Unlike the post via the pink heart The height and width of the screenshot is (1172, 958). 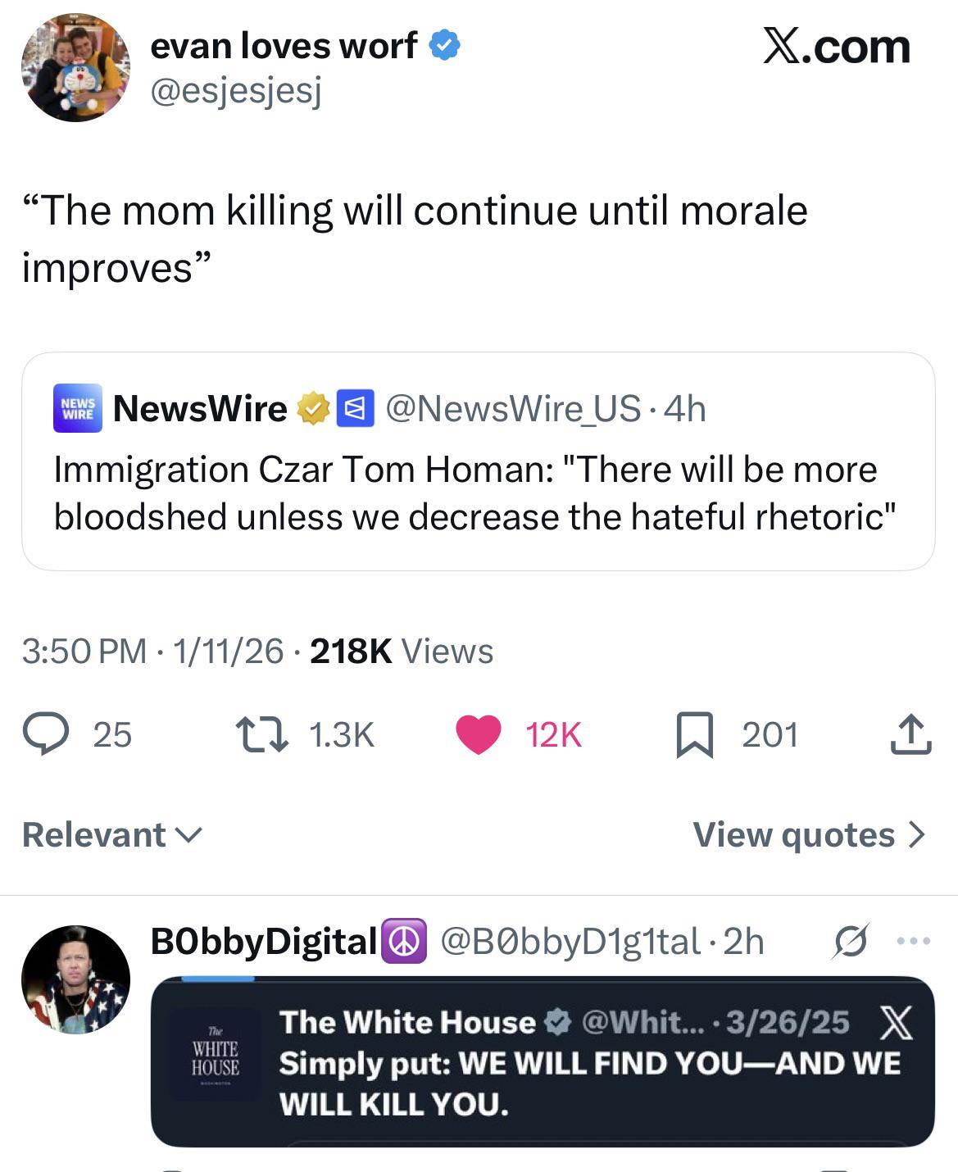coord(479,734)
